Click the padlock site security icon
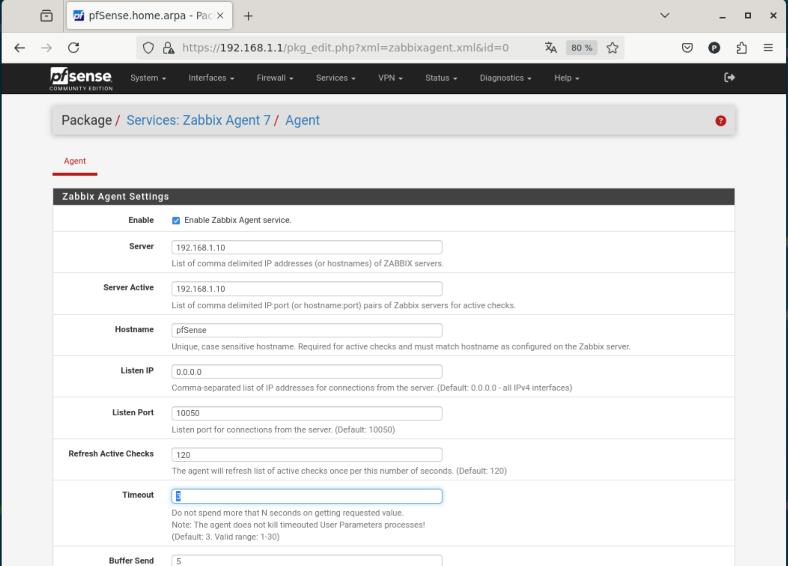The width and height of the screenshot is (788, 566). point(169,47)
